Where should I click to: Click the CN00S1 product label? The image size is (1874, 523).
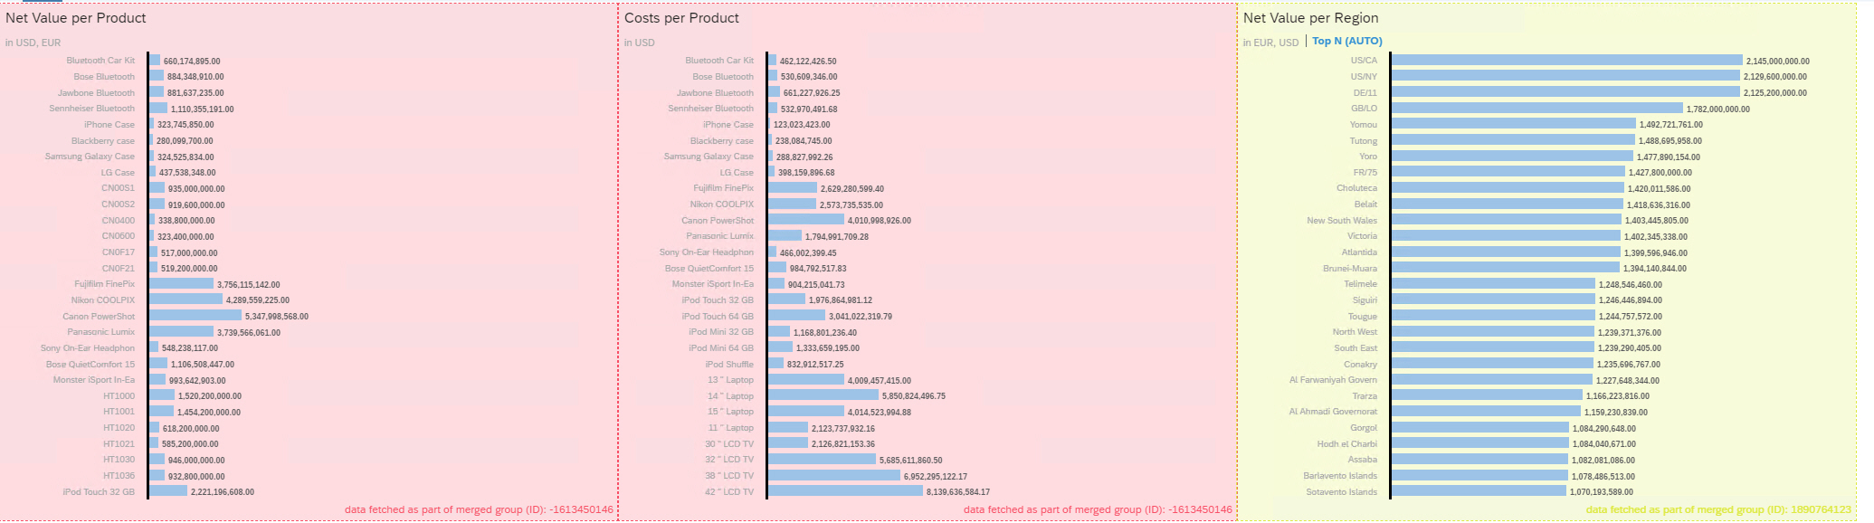click(118, 188)
